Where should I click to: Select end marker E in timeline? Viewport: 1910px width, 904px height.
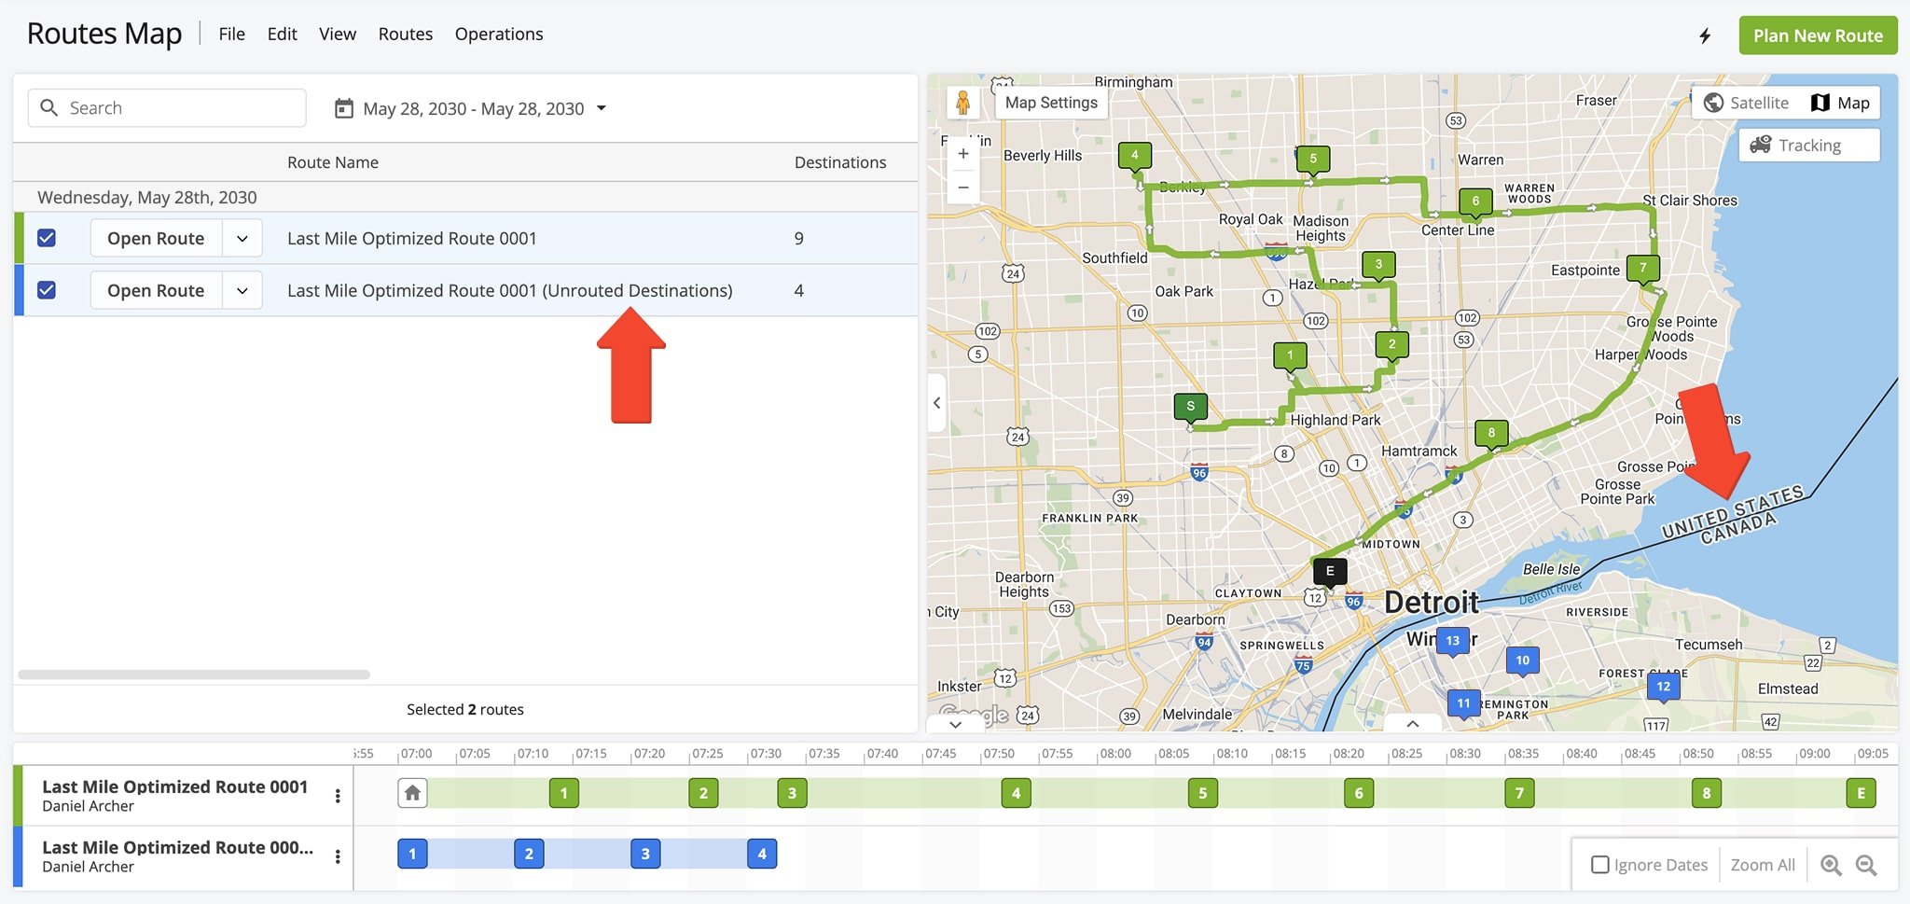[1862, 793]
